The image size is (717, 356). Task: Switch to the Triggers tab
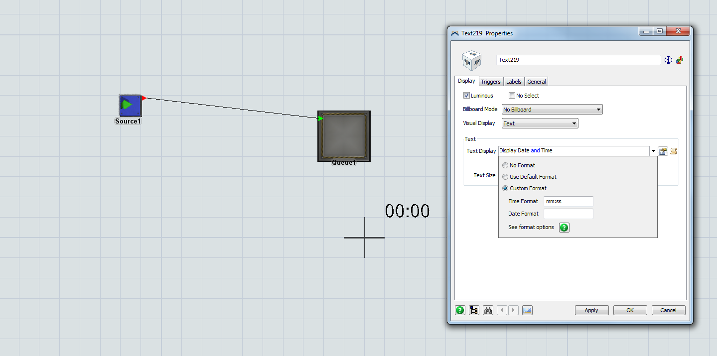point(491,82)
